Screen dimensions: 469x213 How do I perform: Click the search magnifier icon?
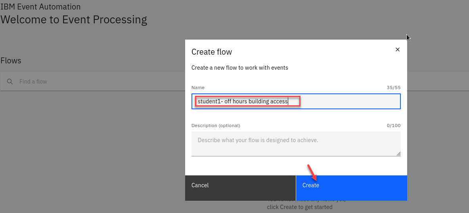pos(10,82)
